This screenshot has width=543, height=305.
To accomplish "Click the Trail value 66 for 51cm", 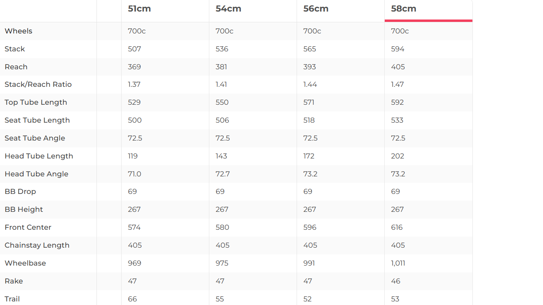I will pos(132,299).
